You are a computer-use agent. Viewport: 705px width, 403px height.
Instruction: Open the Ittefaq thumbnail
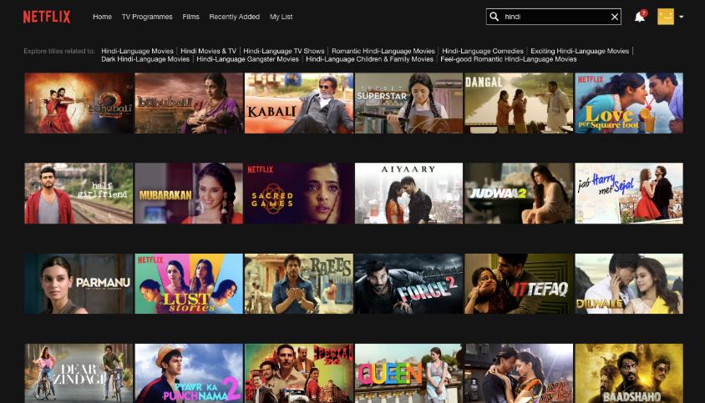519,284
